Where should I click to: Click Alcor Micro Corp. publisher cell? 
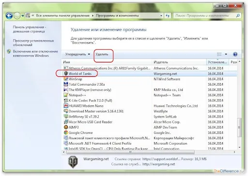(167, 122)
